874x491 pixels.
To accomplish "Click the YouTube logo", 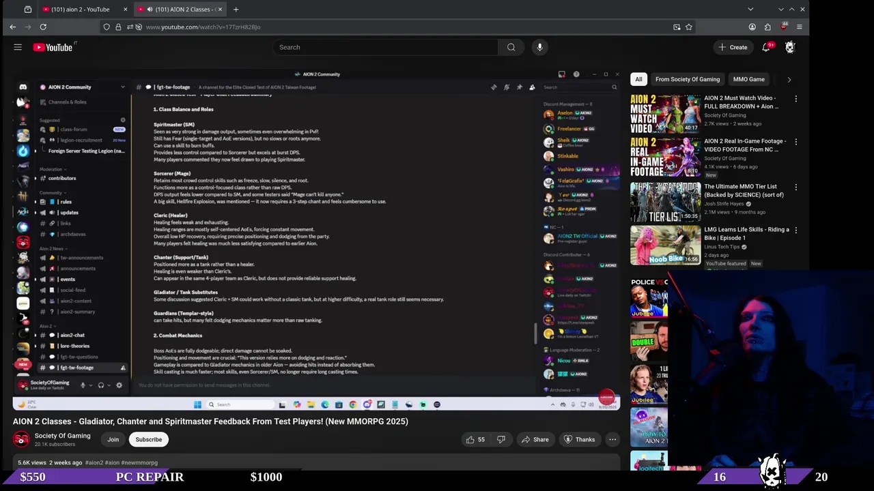I will [x=53, y=47].
